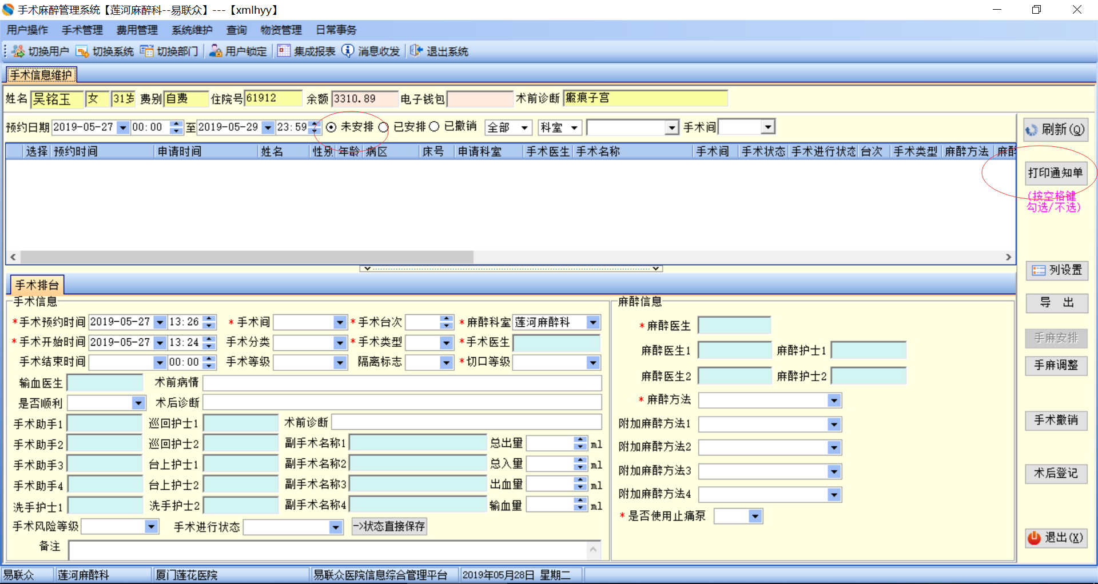This screenshot has width=1098, height=584.
Task: Click the 切换用户 switch user icon
Action: tap(18, 51)
